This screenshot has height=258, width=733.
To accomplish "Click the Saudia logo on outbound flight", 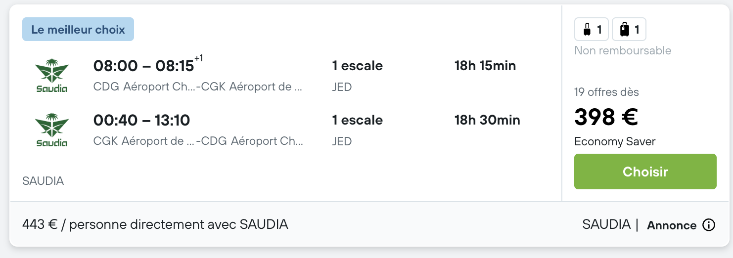I will pyautogui.click(x=52, y=76).
